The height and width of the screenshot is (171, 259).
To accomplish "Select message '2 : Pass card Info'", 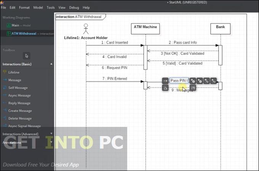I will pos(183,43).
